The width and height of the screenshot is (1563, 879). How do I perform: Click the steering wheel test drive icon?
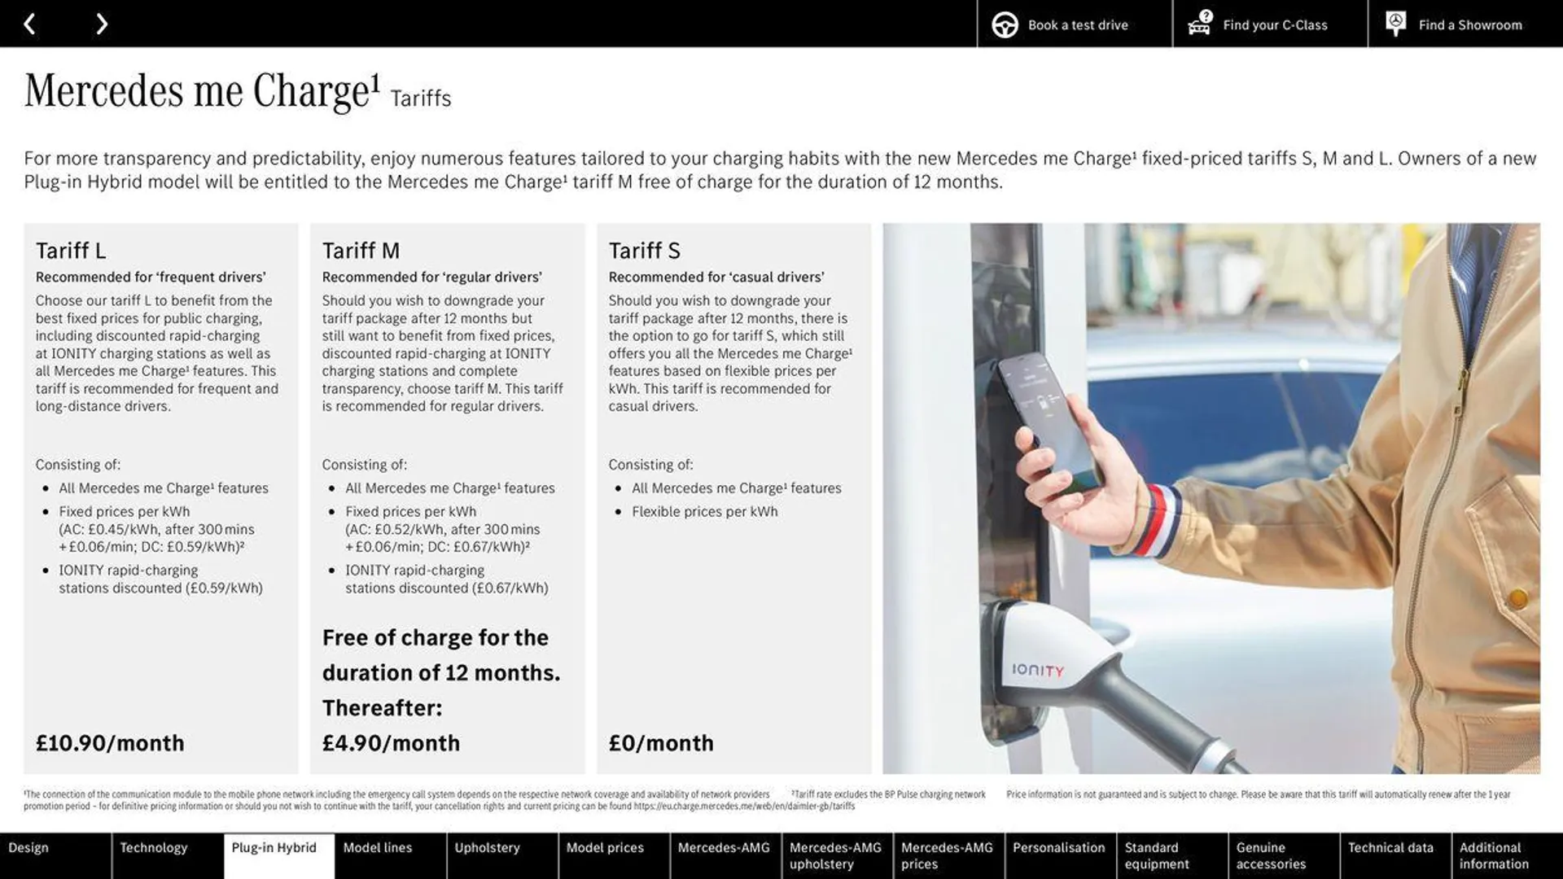1004,24
